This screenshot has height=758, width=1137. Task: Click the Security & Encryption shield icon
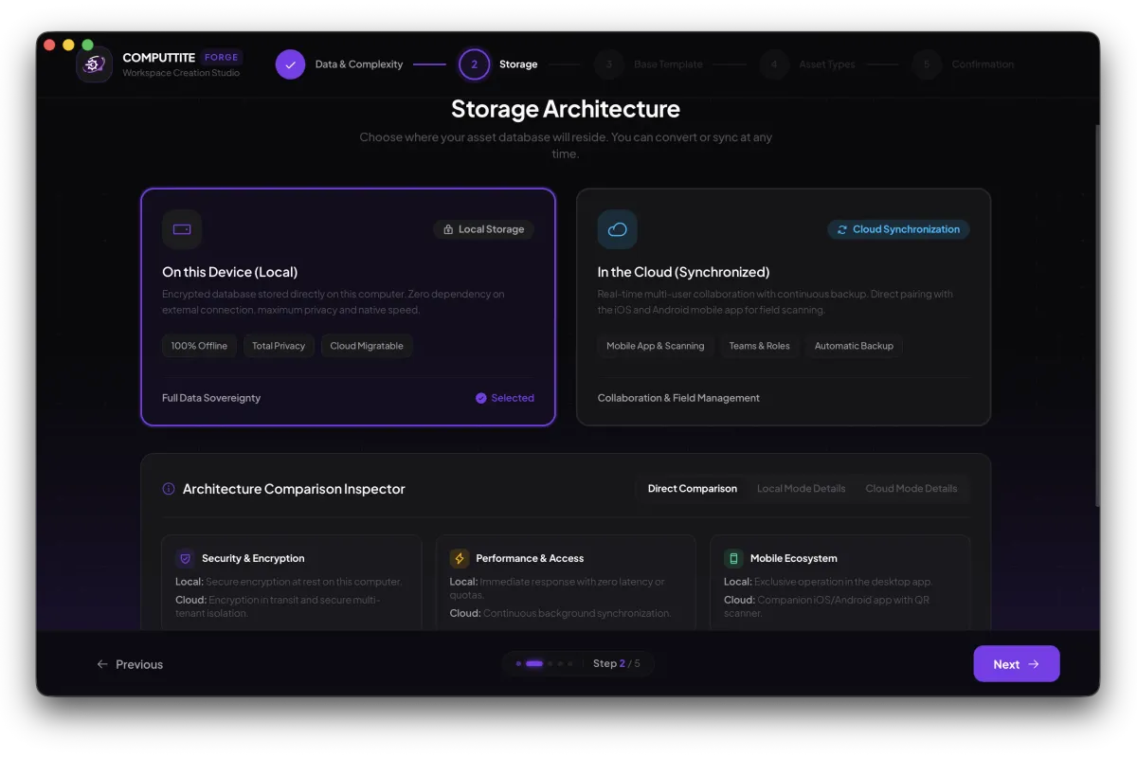point(185,558)
